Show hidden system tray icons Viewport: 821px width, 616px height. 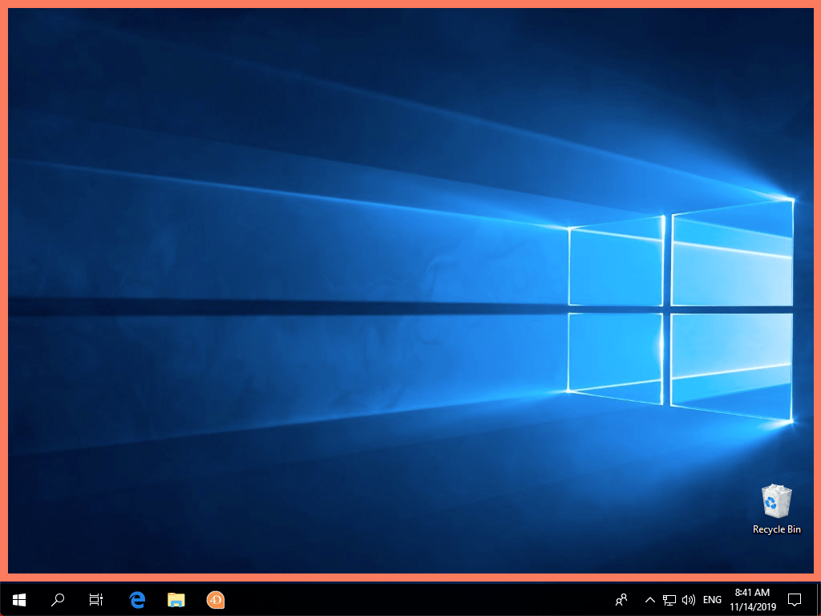(649, 600)
